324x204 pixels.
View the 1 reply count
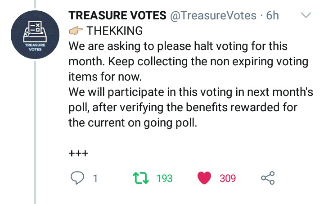pyautogui.click(x=95, y=179)
